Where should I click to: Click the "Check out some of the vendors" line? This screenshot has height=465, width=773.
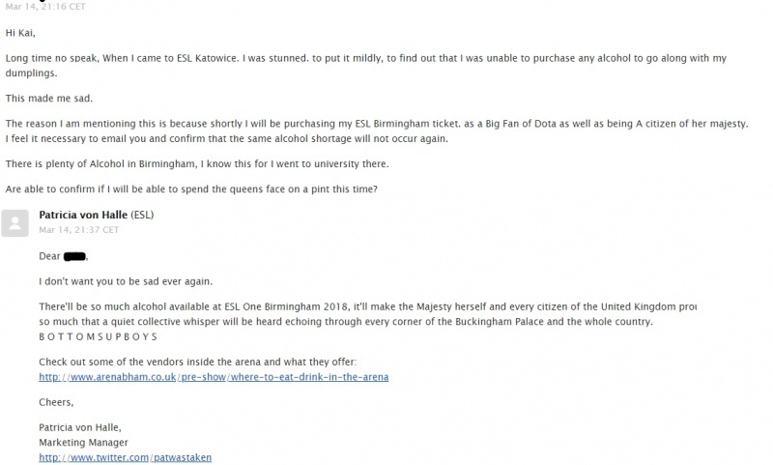click(x=198, y=362)
